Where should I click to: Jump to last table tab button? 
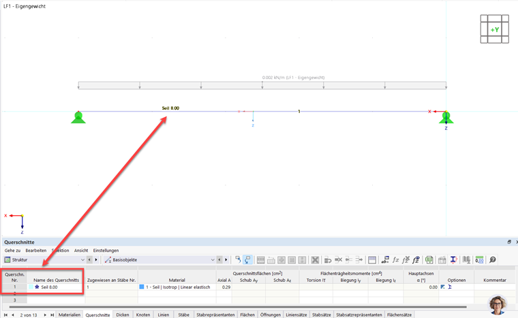(52, 315)
